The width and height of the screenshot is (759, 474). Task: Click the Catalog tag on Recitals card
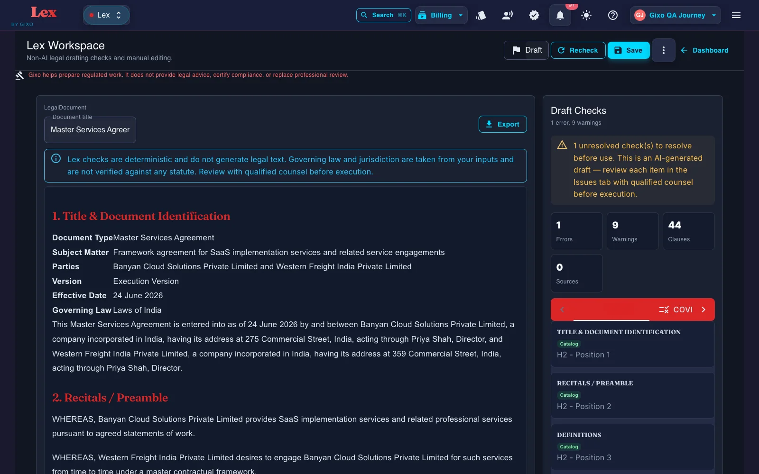569,395
